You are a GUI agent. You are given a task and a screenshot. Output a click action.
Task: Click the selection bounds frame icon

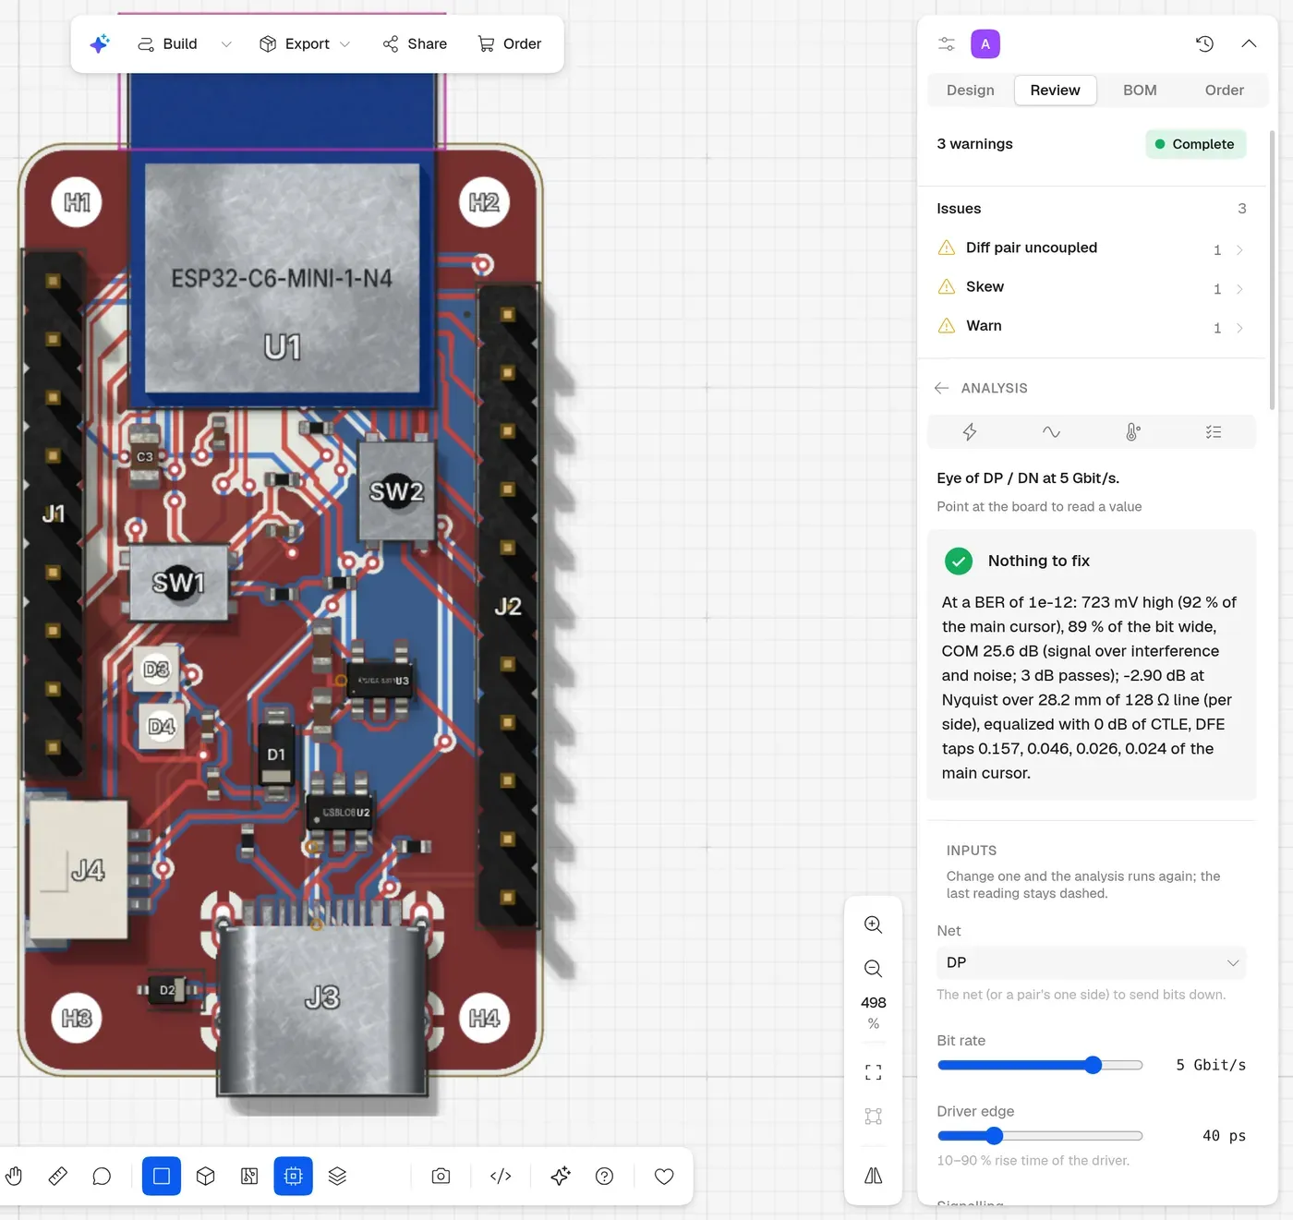pos(873,1117)
